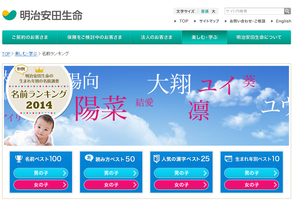292x207 pixels.
Task: Focus the サイト内検索 search field
Action: 254,11
